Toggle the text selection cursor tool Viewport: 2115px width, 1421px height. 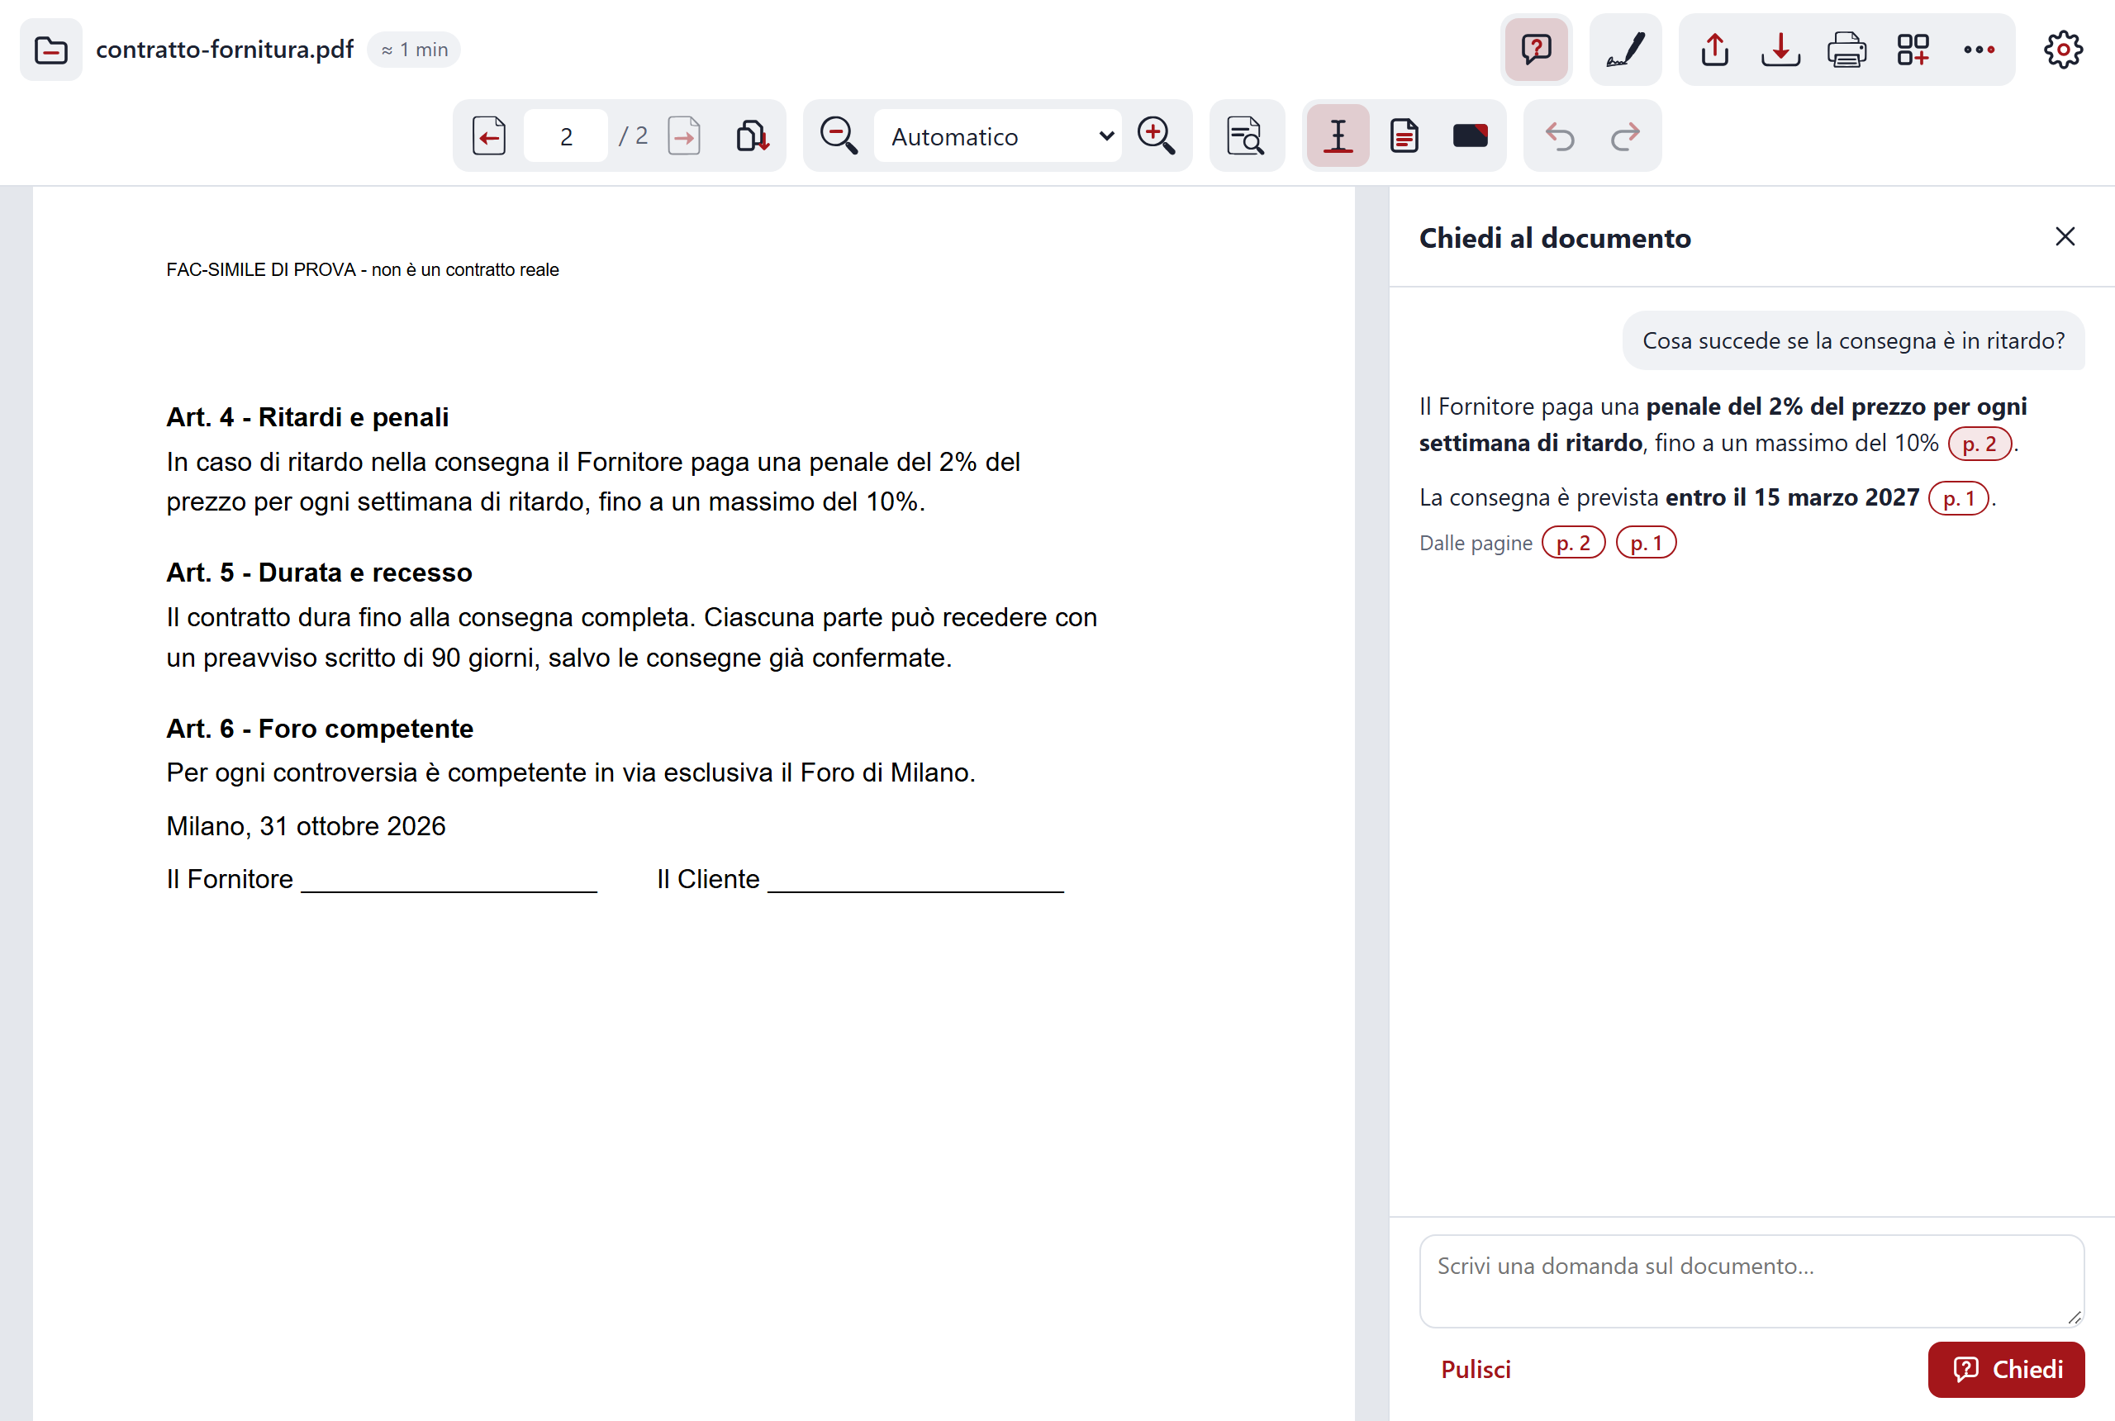click(x=1338, y=136)
